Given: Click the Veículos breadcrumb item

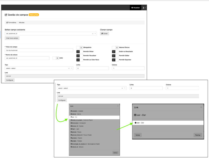Looking at the screenshot, I should (22, 22).
